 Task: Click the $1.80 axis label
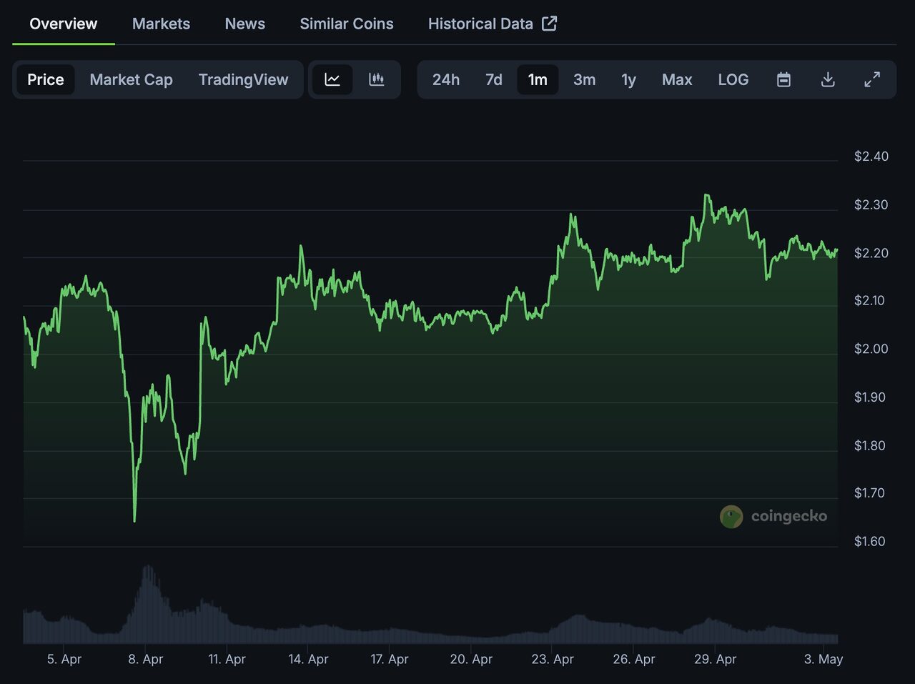tap(869, 445)
